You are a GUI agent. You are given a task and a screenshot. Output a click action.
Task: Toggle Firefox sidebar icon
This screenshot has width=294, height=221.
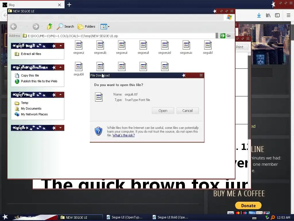pos(277,16)
